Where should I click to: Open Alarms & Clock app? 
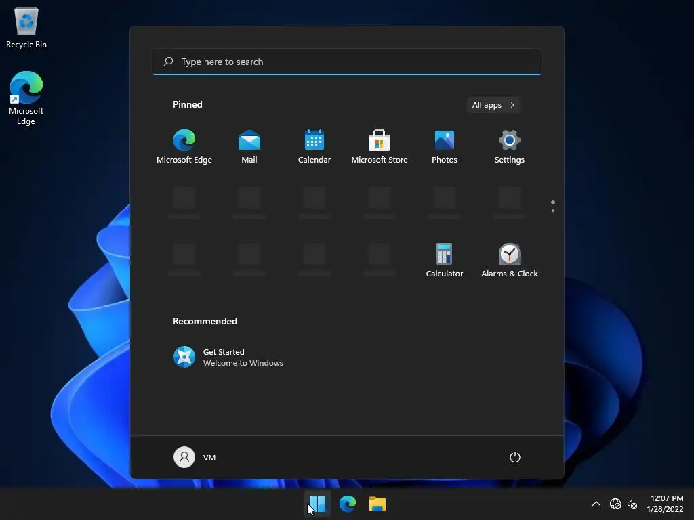510,260
